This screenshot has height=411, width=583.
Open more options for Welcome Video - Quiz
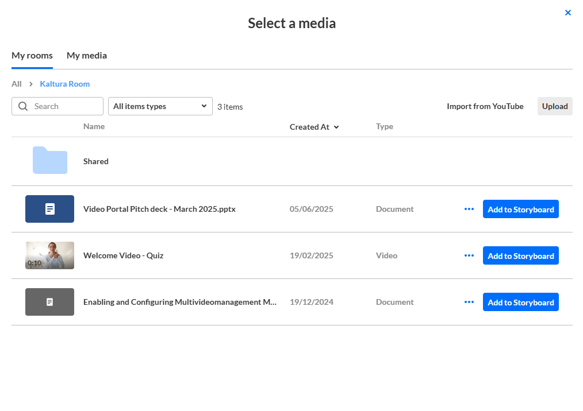click(469, 255)
